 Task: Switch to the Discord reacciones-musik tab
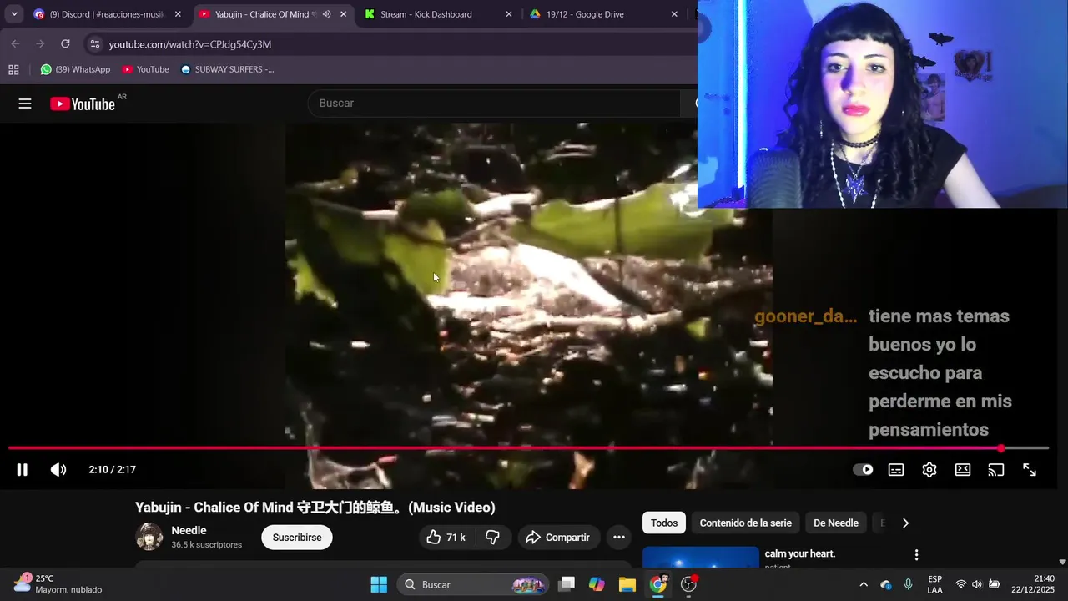tap(108, 14)
